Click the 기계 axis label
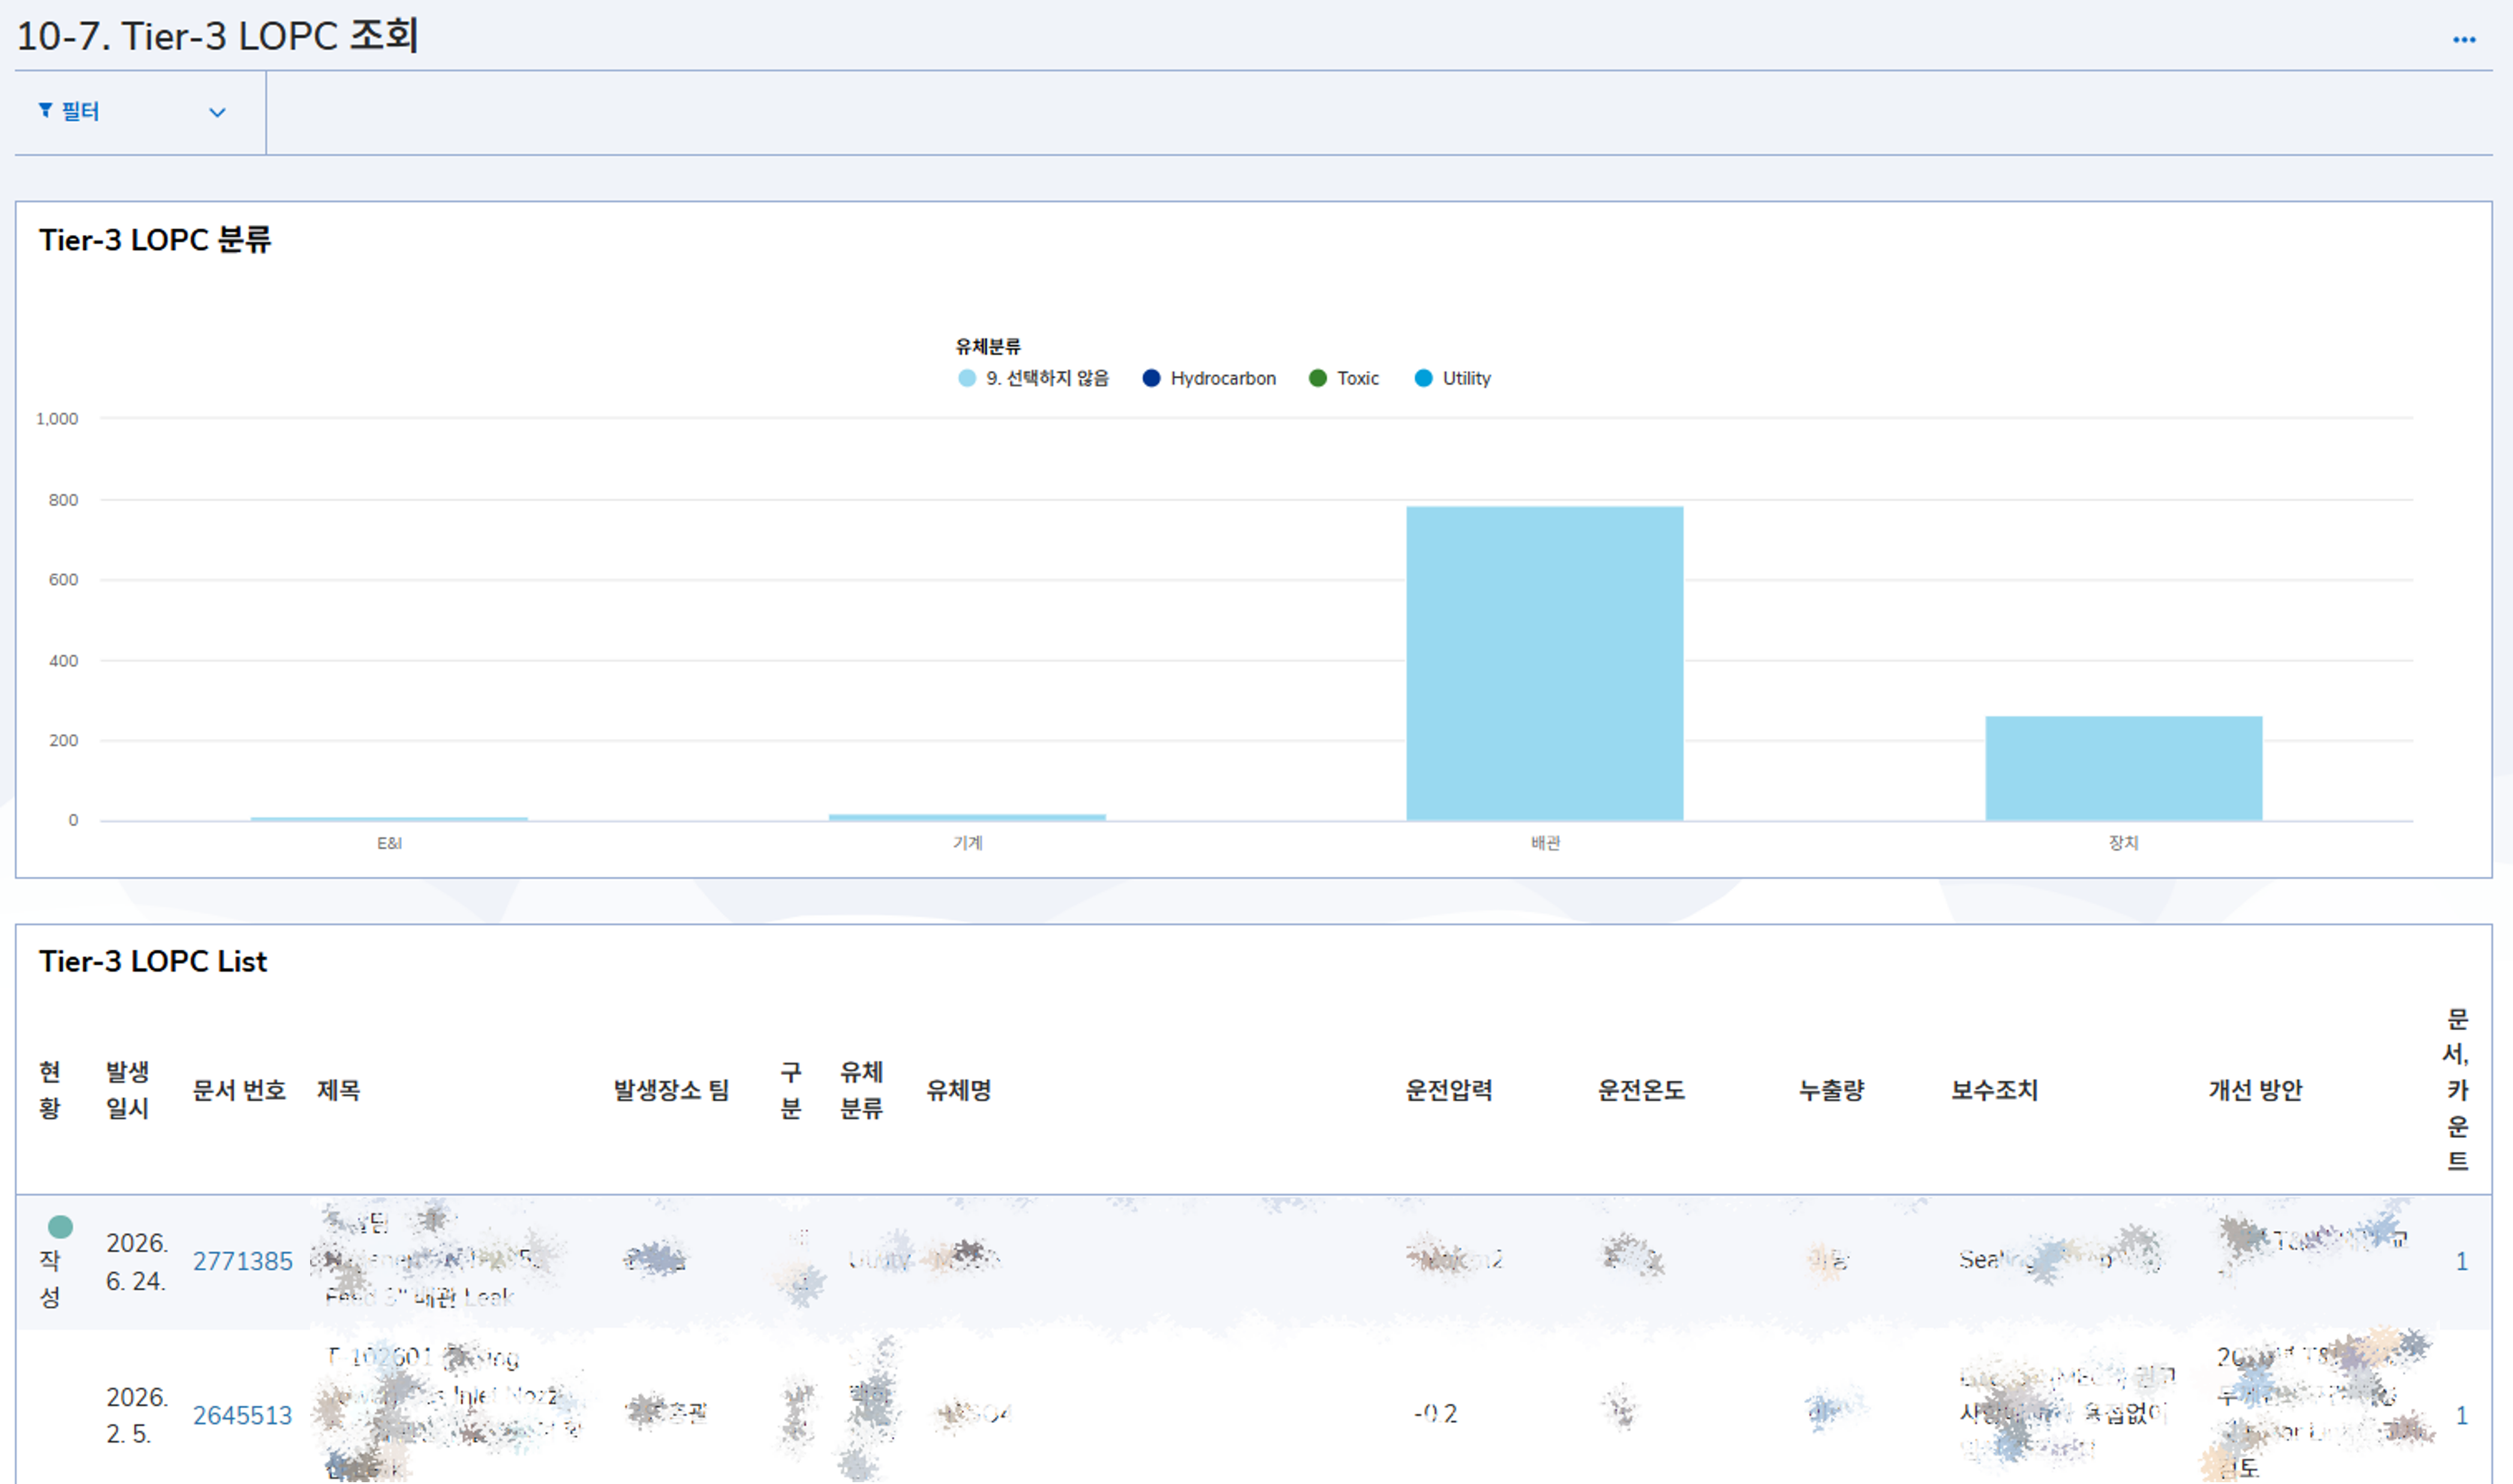 pos(967,843)
